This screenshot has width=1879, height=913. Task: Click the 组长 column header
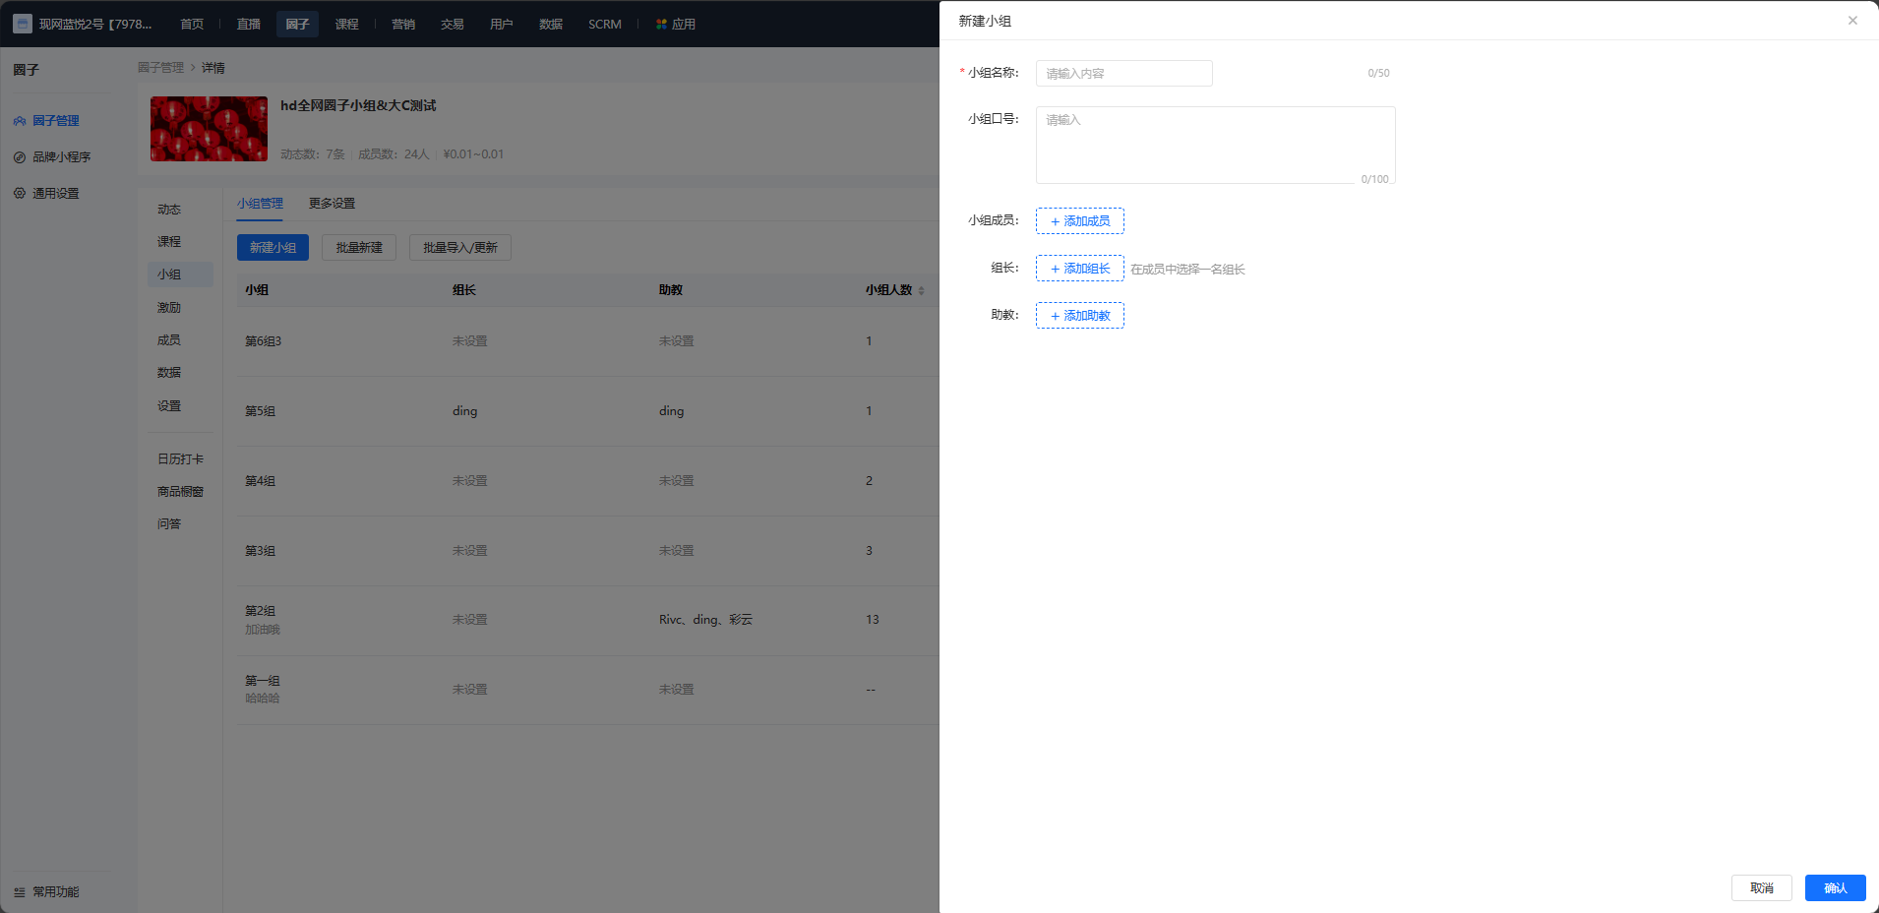point(464,290)
